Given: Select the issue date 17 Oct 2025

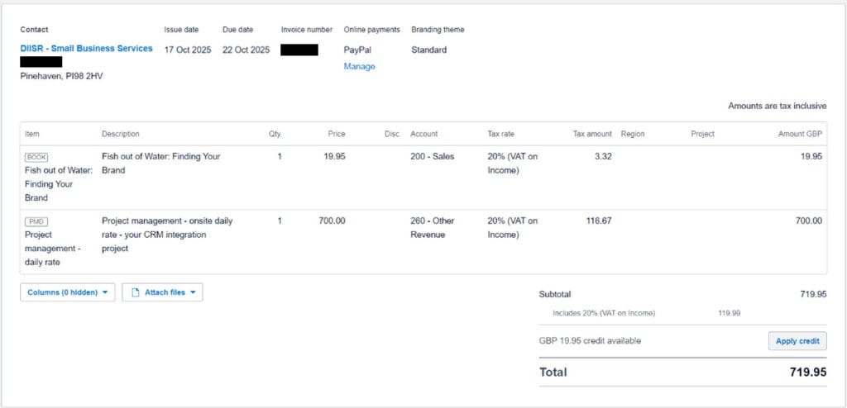Looking at the screenshot, I should (x=188, y=50).
